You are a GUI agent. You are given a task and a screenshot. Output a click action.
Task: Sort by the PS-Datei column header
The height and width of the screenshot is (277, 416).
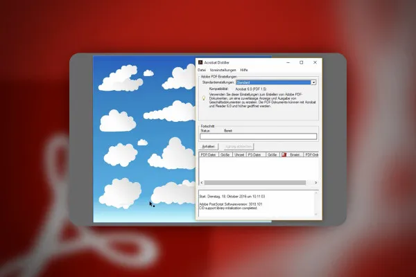tap(256, 154)
